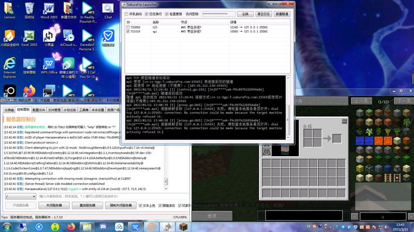Toggle the 日志换行 checkbox
The height and width of the screenshot is (232, 414).
click(x=146, y=14)
